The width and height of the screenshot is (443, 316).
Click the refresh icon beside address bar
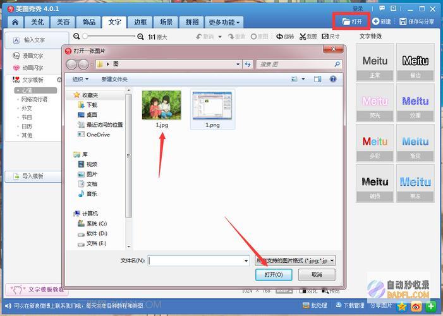[248, 64]
